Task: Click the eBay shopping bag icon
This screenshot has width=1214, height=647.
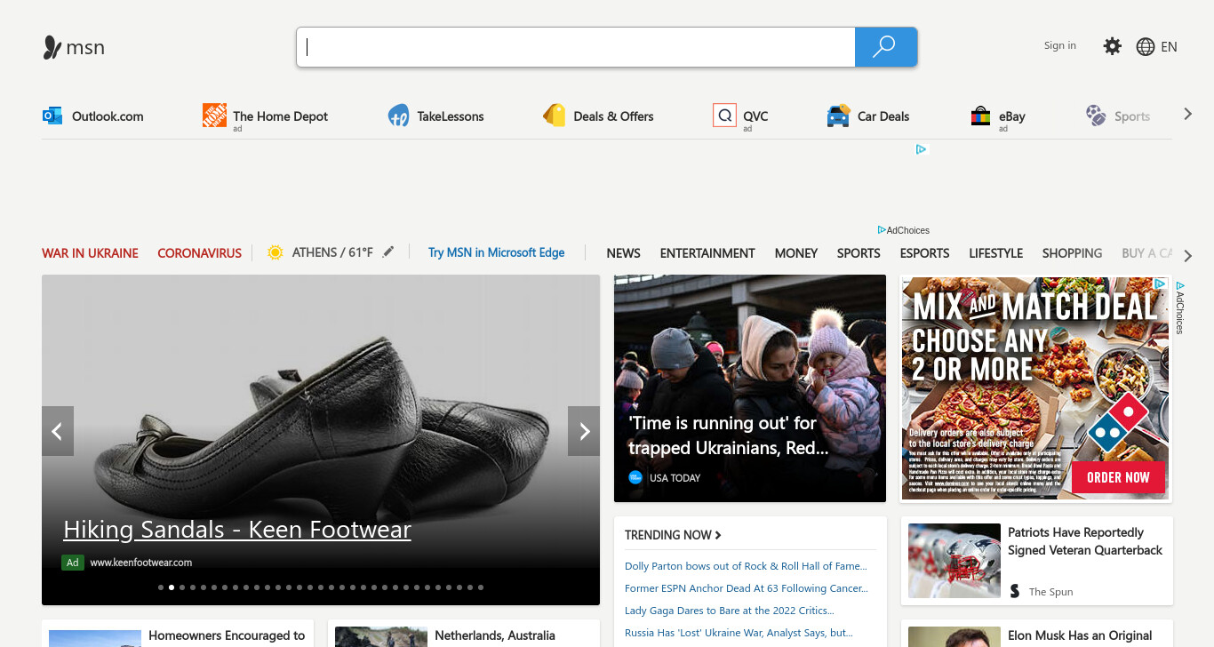Action: click(x=980, y=116)
